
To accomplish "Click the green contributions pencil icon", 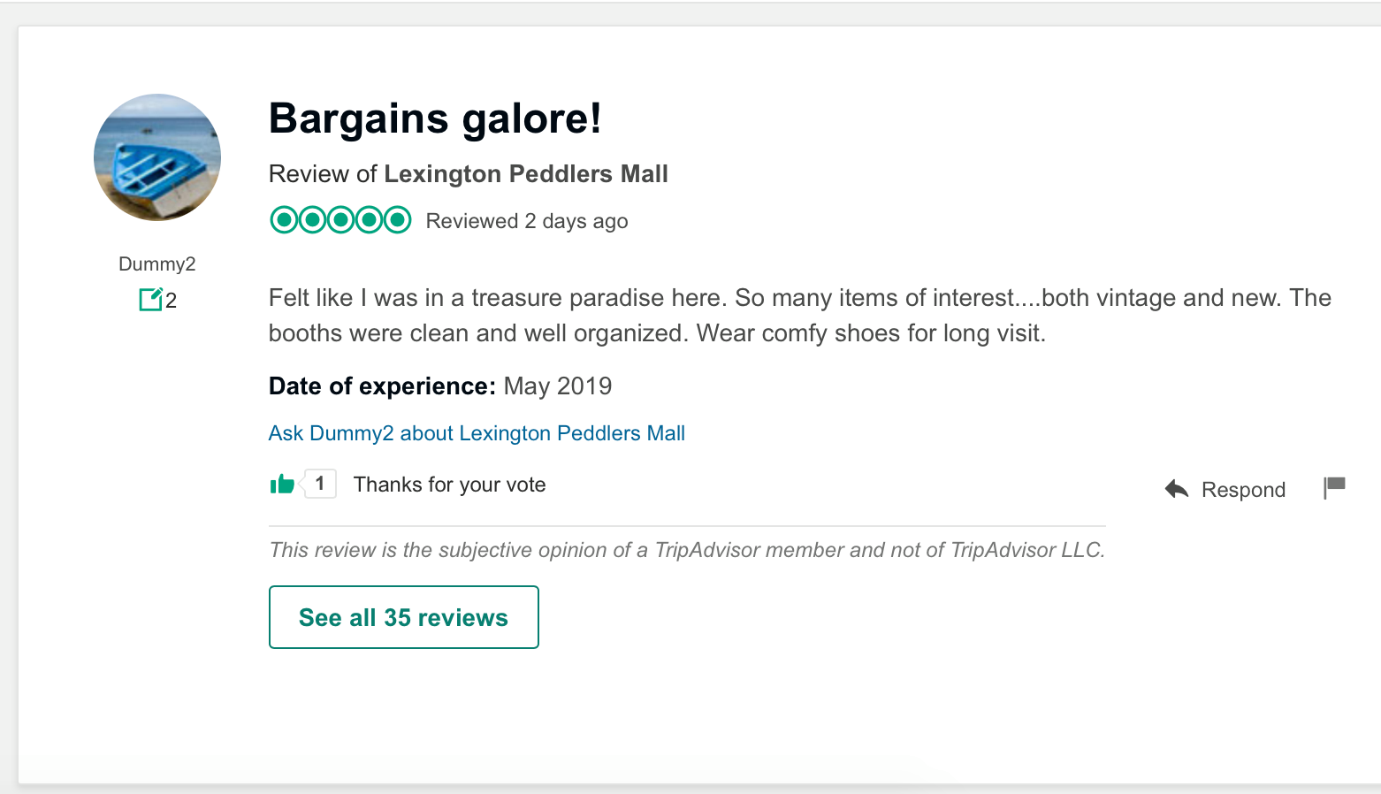I will tap(150, 300).
